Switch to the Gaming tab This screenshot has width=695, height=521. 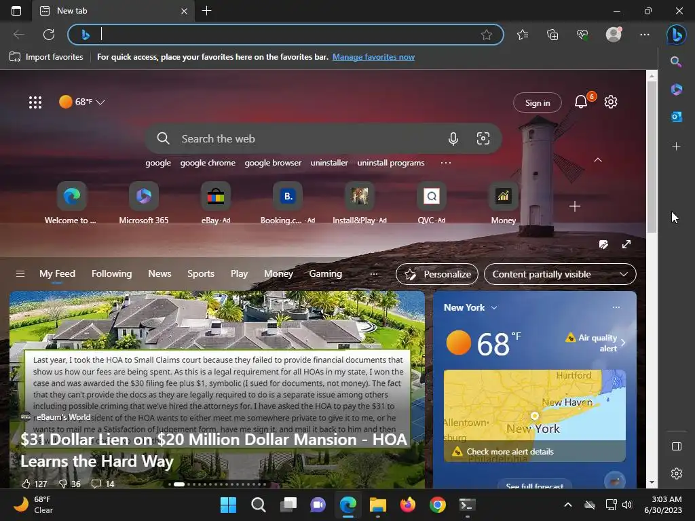[325, 274]
